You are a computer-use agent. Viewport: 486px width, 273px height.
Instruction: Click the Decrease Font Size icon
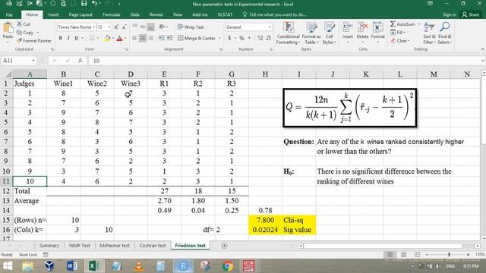(x=124, y=27)
